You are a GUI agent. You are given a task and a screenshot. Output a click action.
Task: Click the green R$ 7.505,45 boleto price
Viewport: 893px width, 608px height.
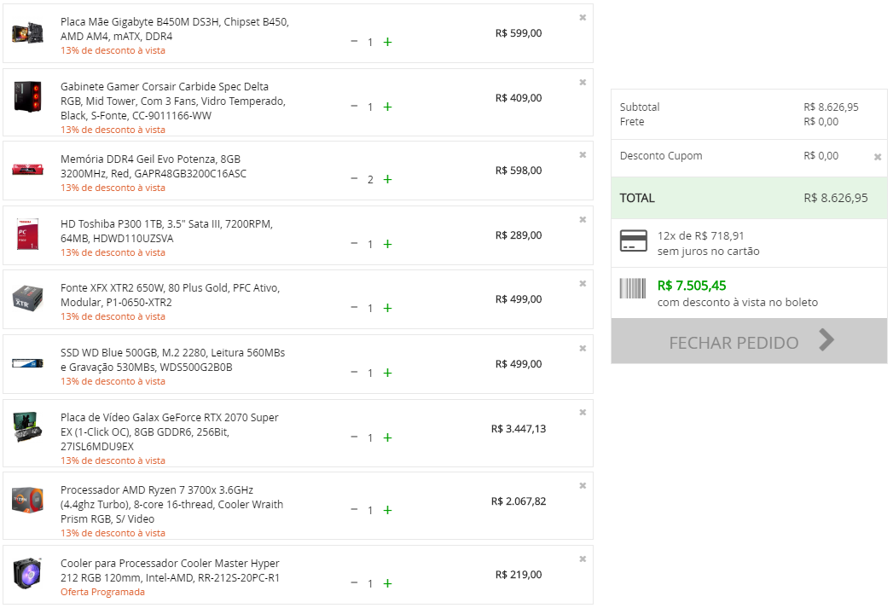692,286
